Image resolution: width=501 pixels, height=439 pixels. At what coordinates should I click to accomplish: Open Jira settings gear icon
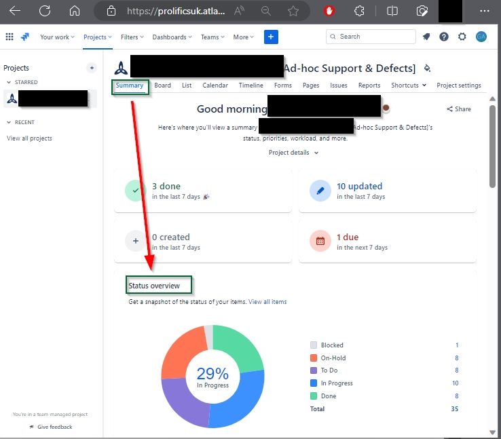pyautogui.click(x=462, y=37)
